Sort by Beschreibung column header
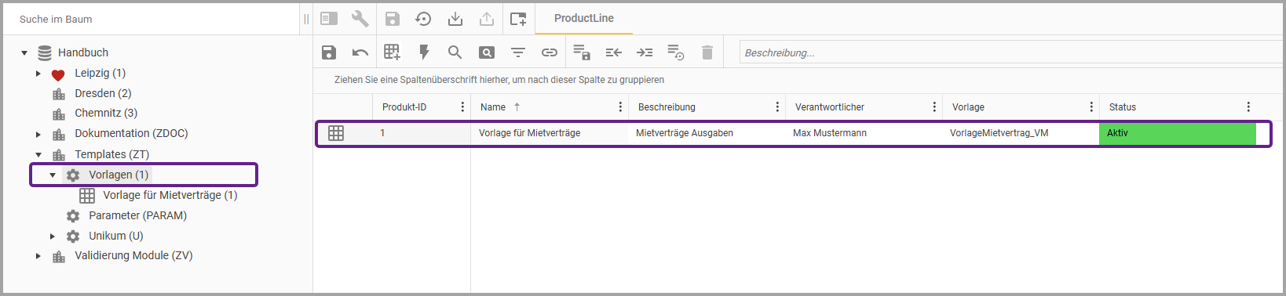Screen dimensions: 1286x296 click(x=667, y=107)
